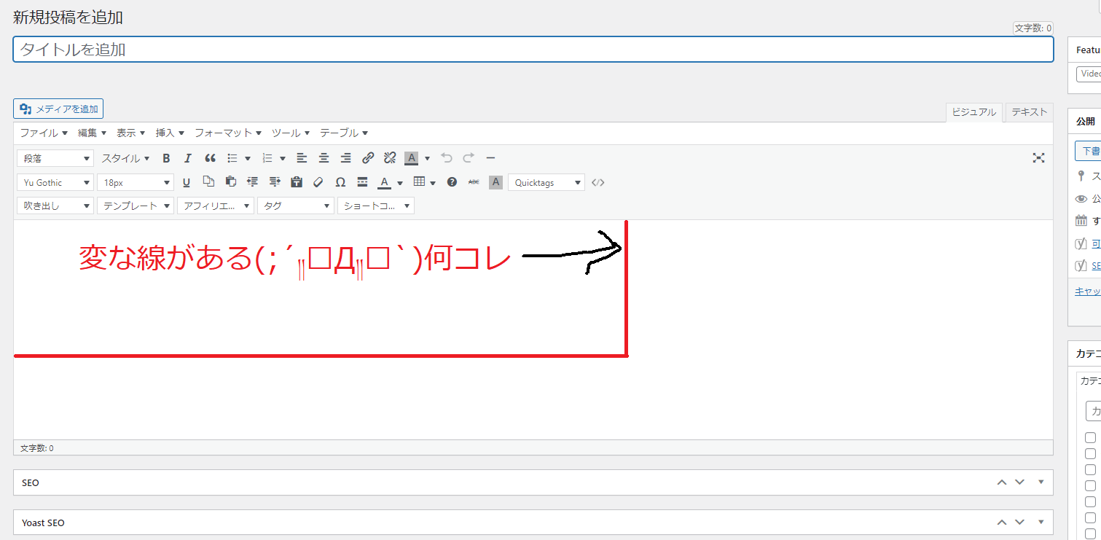Align text right
Screen dimensions: 1101x540
click(345, 158)
